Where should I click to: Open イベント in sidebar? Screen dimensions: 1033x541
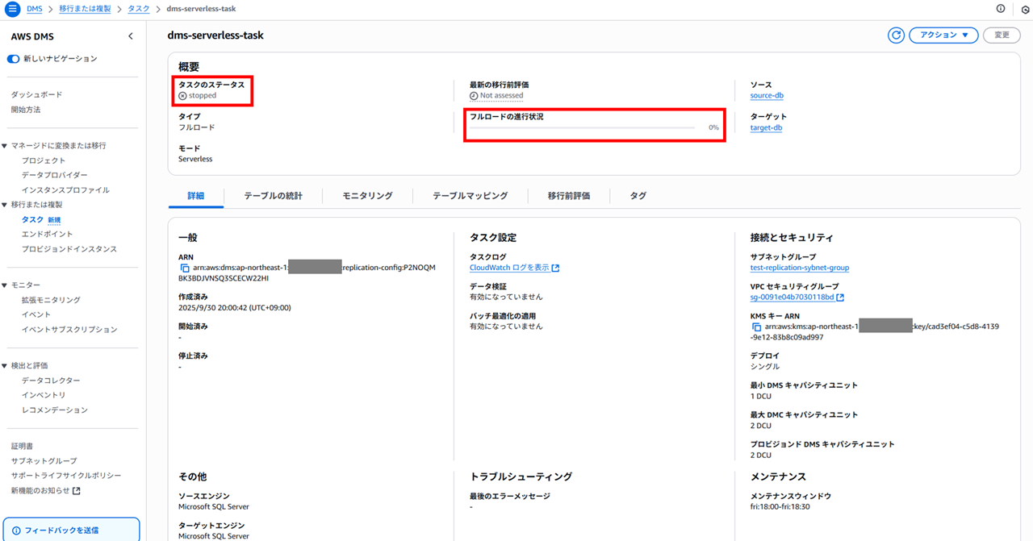[x=36, y=314]
